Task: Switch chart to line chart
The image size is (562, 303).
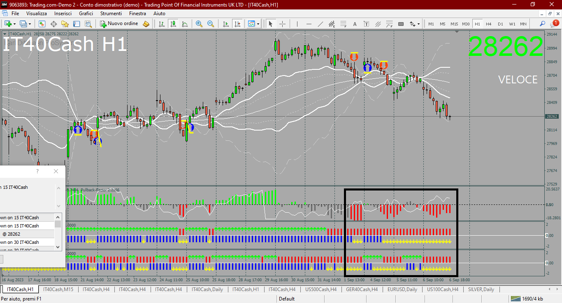Action: [x=185, y=24]
